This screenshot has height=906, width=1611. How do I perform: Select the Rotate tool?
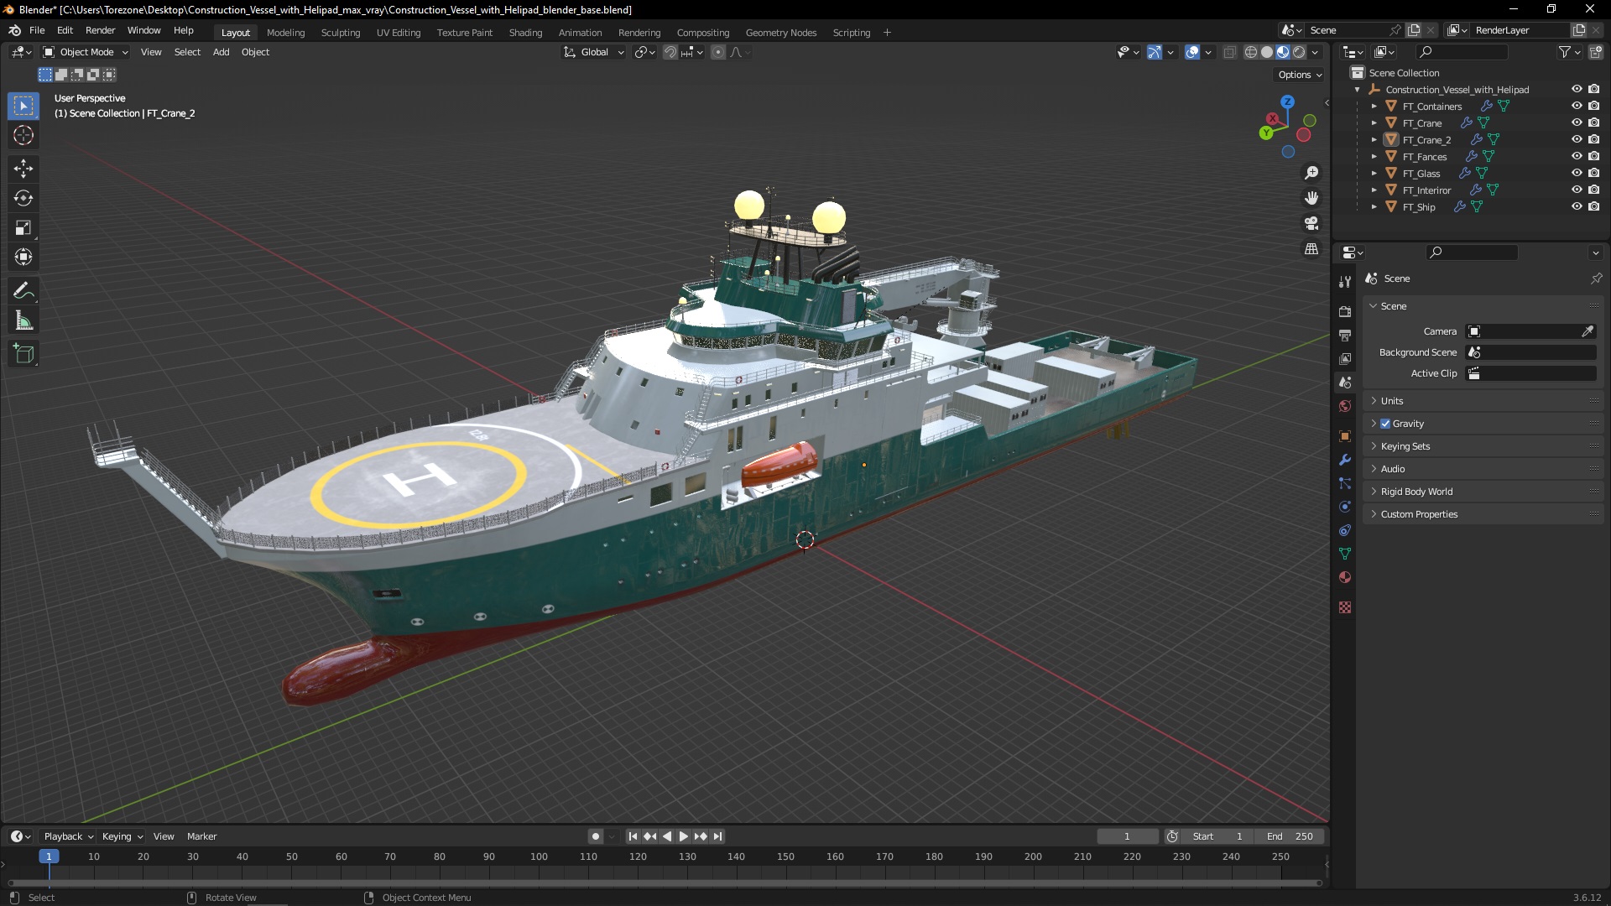click(23, 198)
